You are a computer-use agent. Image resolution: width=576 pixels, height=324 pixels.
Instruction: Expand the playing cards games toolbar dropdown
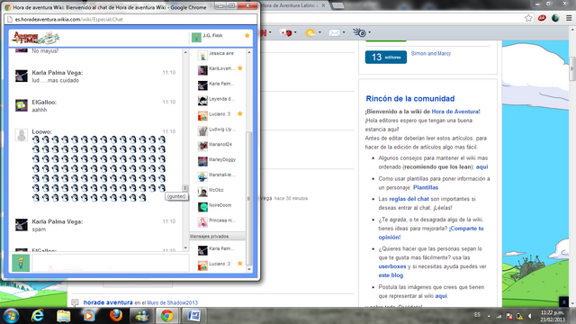click(x=295, y=32)
